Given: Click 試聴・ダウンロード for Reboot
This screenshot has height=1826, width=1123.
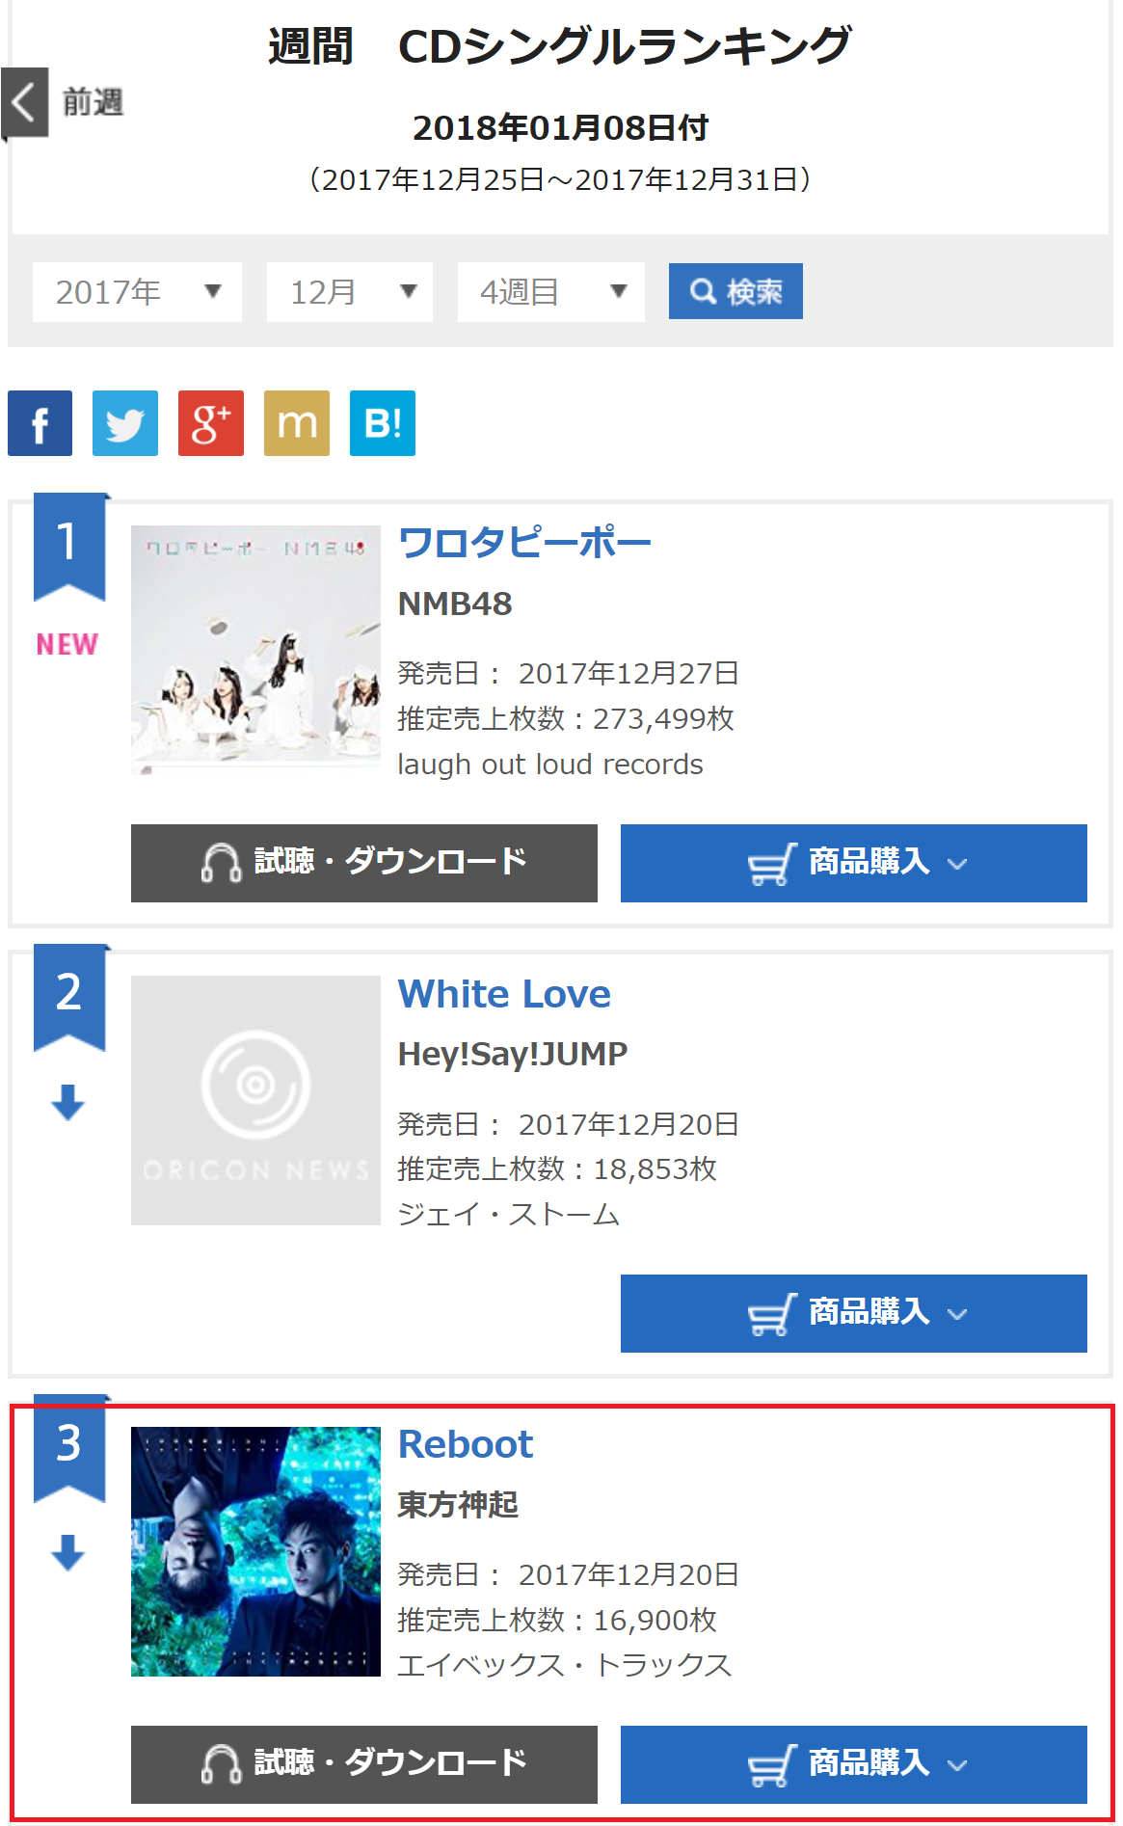Looking at the screenshot, I should pyautogui.click(x=363, y=1764).
